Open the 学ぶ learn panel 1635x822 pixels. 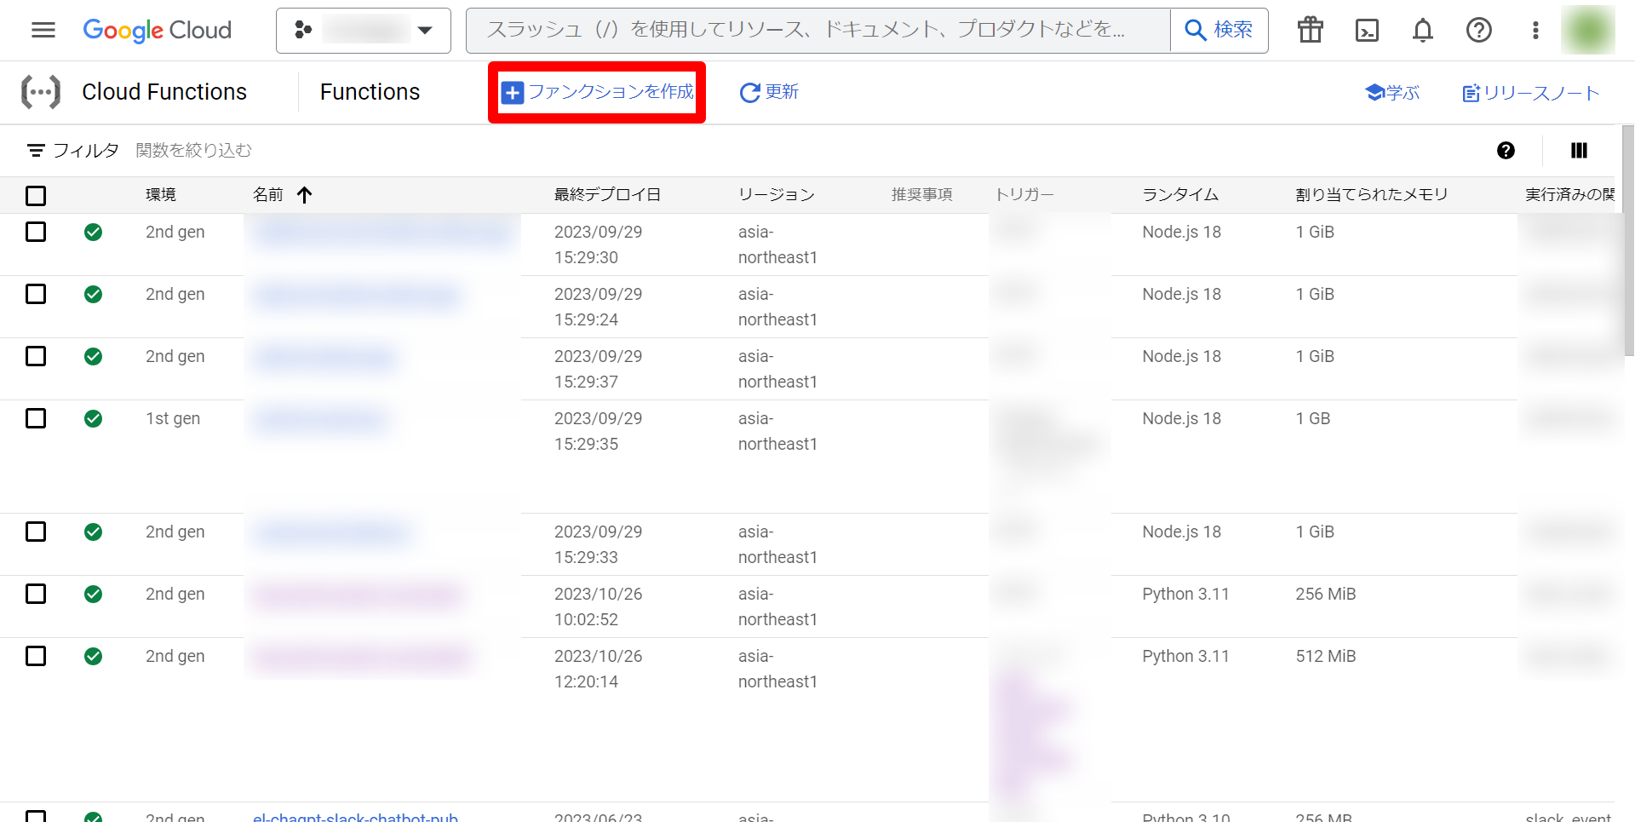[x=1392, y=93]
